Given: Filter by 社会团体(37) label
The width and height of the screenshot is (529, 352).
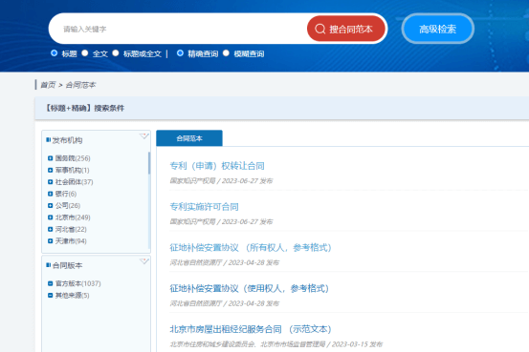Looking at the screenshot, I should pos(75,181).
